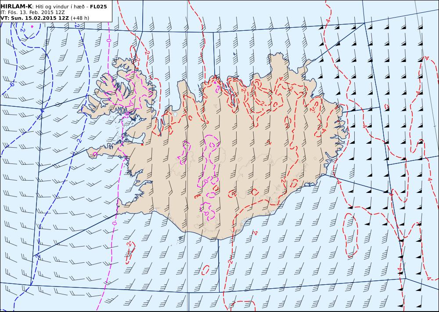
Task: Click the "(+48 h)" forecast offset text
Action: pyautogui.click(x=80, y=18)
